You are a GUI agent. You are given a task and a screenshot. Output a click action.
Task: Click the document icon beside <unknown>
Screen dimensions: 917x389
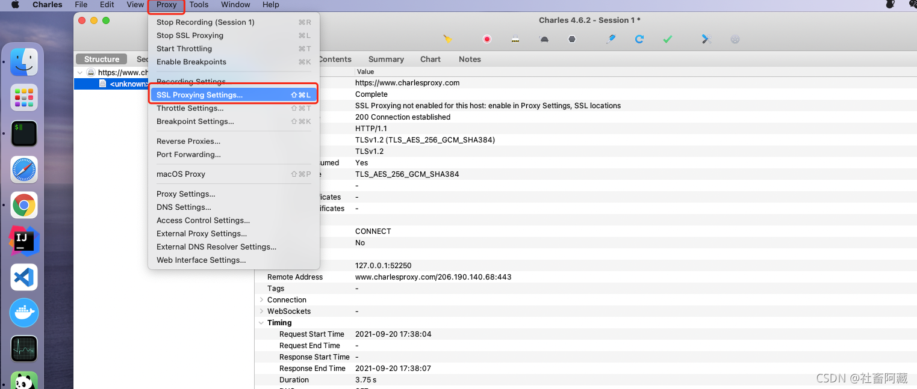tap(103, 84)
